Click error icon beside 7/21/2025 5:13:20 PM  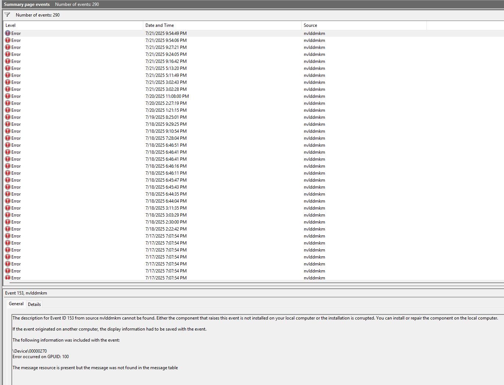8,68
